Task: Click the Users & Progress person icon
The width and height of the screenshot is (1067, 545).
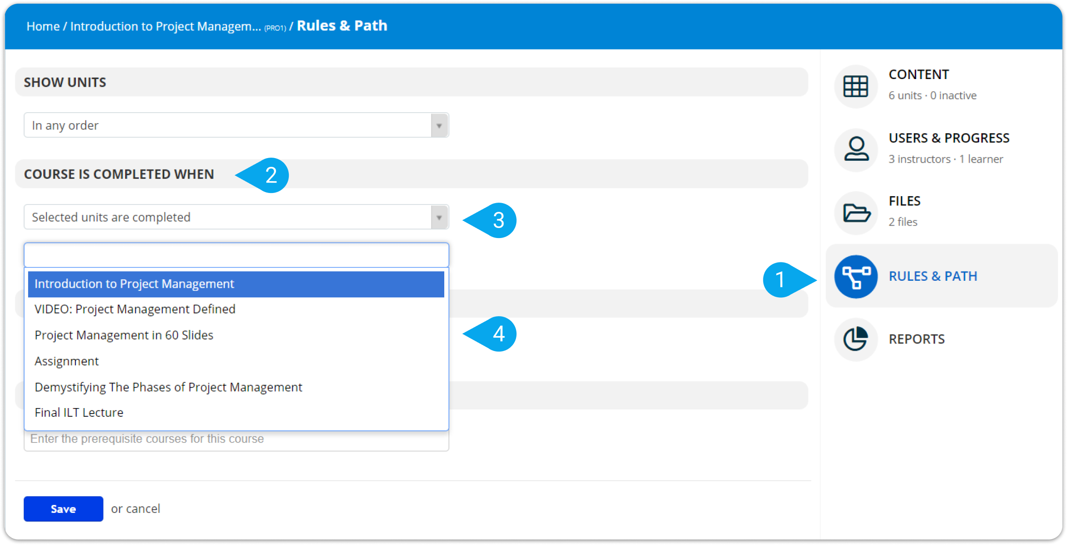Action: [855, 150]
